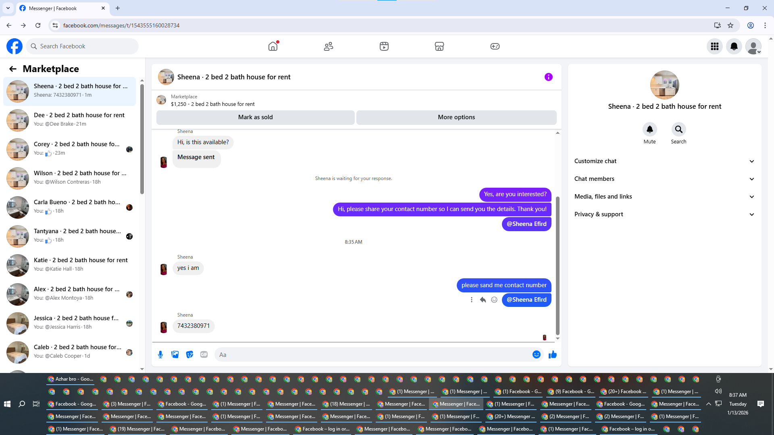Viewport: 774px width, 435px height.
Task: Open the Facebook apps grid menu
Action: [x=714, y=46]
